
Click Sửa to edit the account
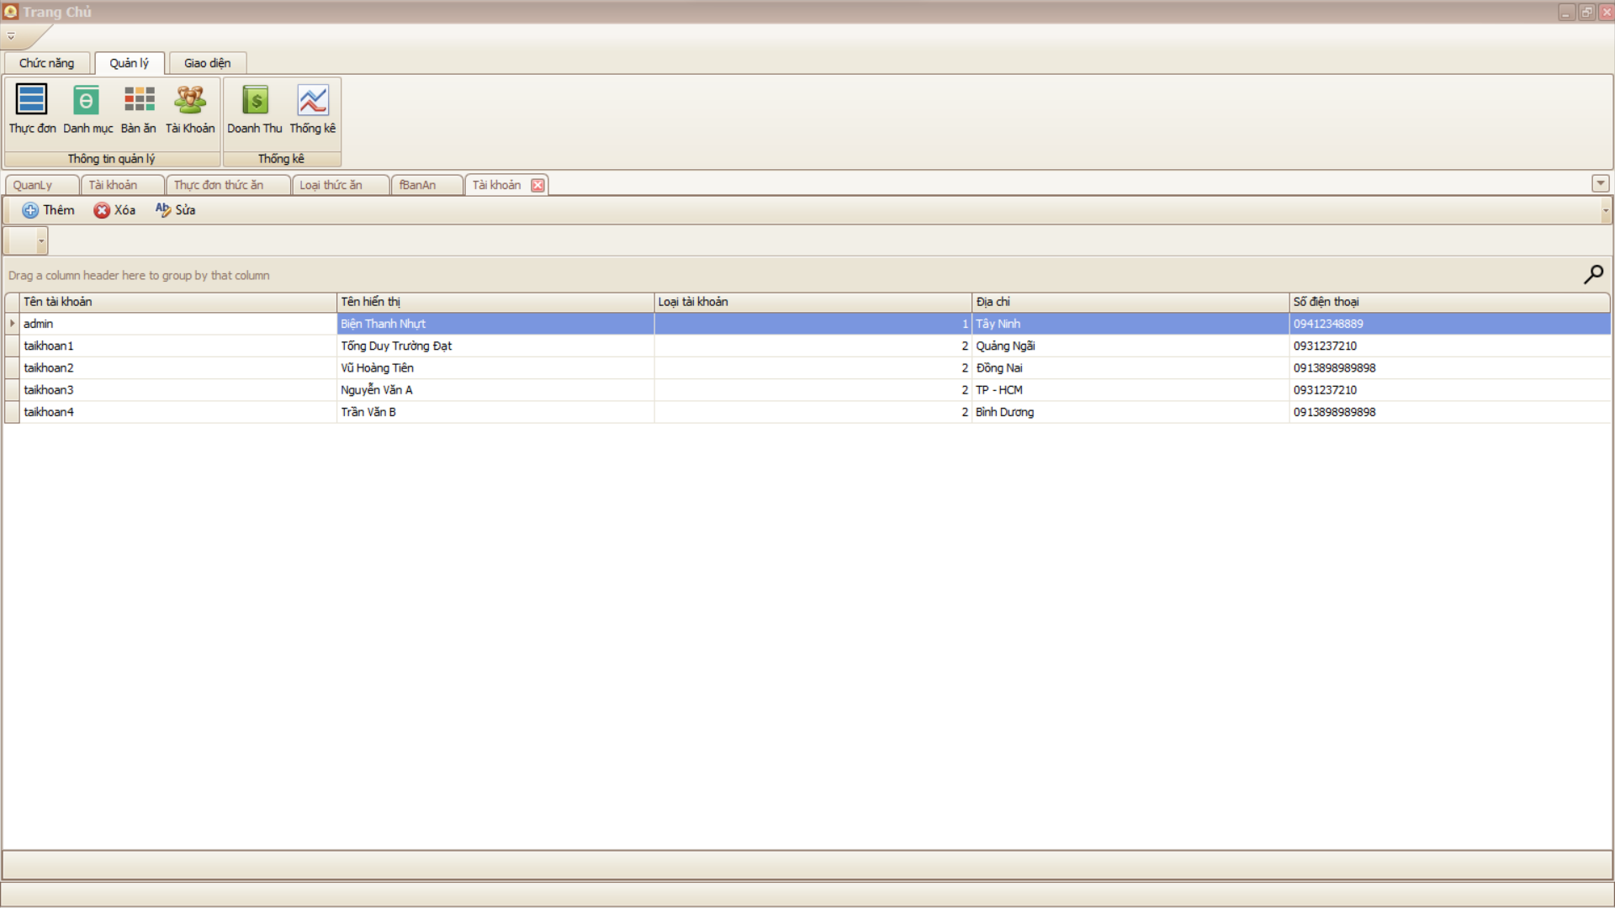pos(175,210)
